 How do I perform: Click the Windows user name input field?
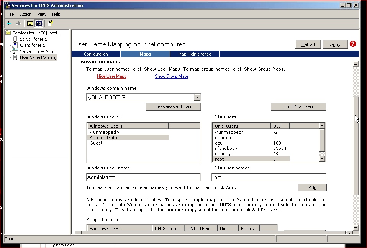click(144, 177)
